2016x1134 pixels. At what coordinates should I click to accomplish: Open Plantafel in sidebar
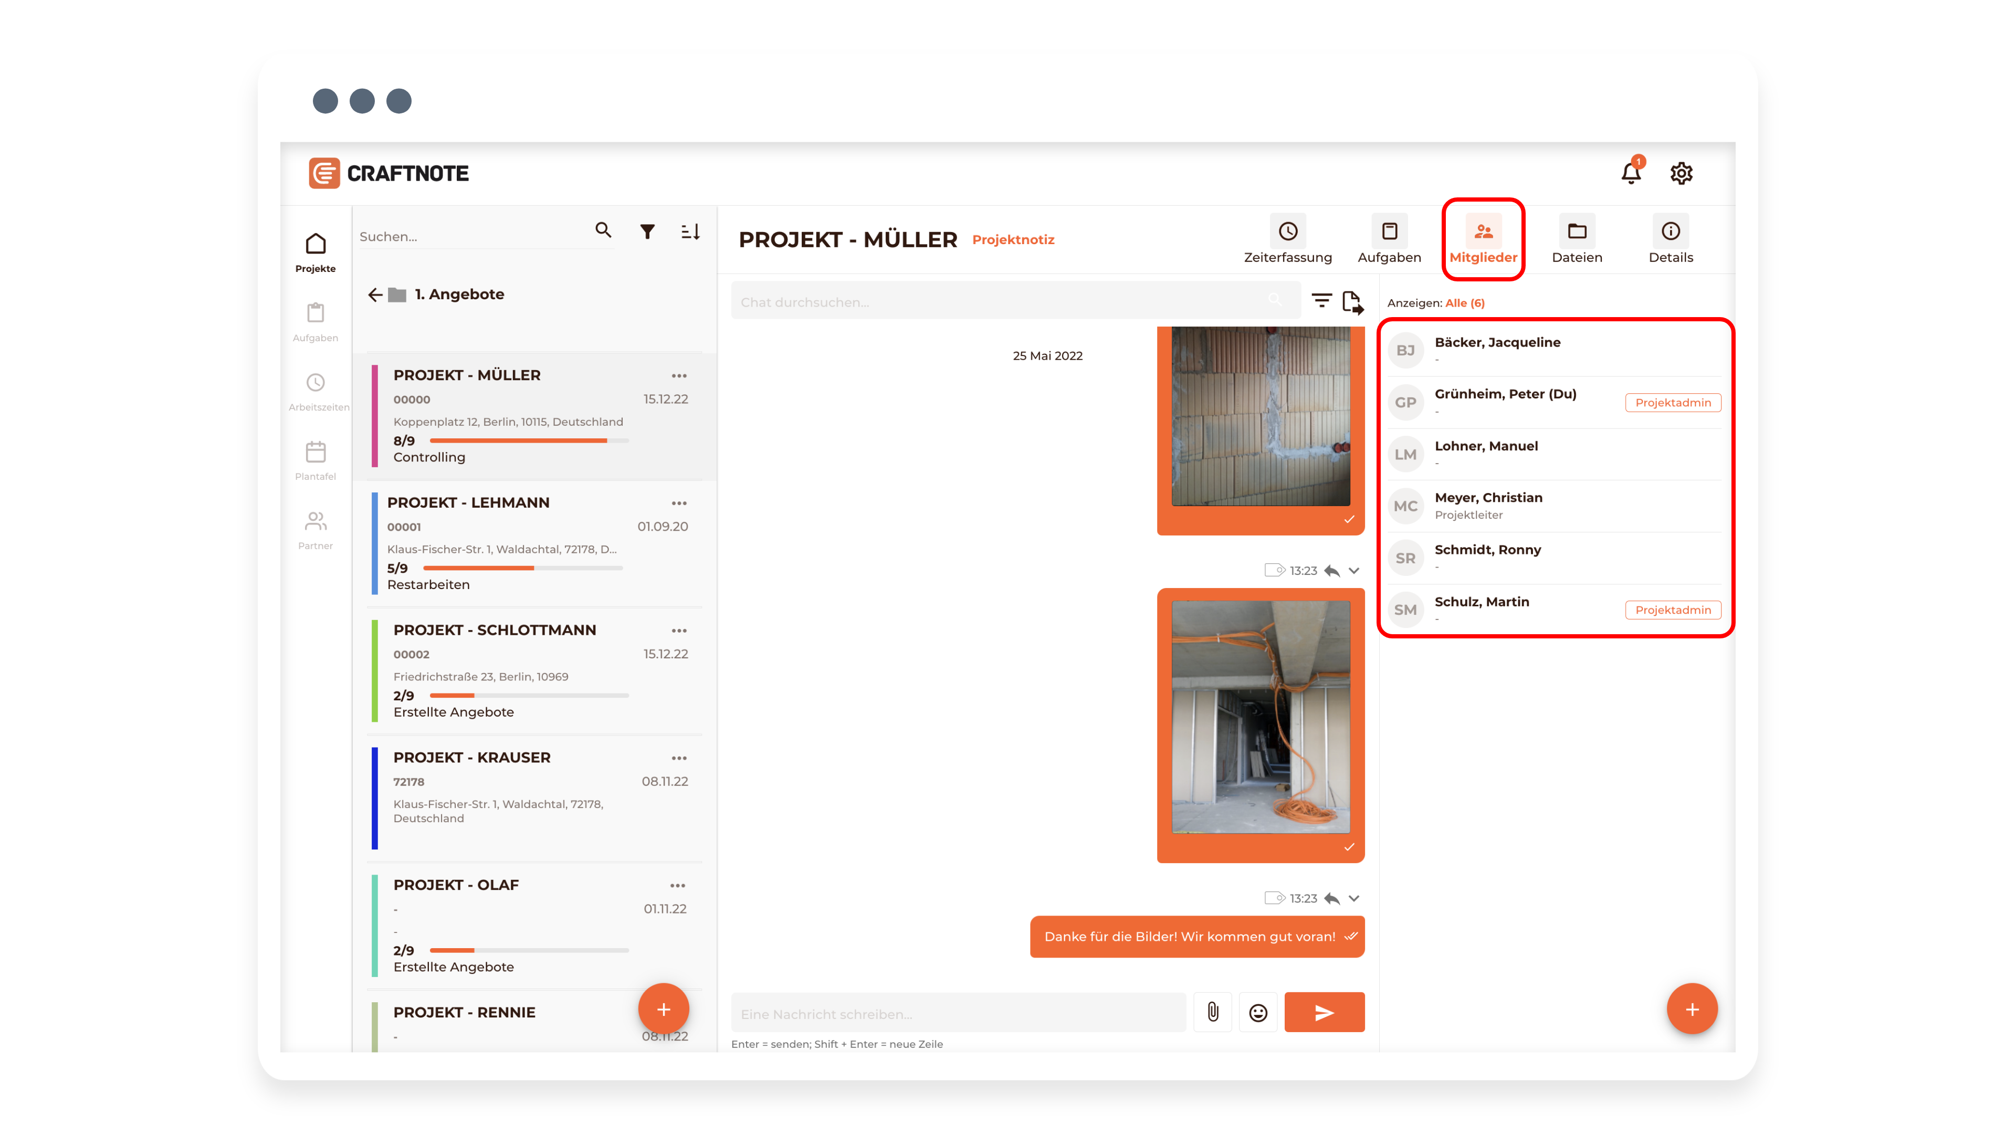pos(316,461)
